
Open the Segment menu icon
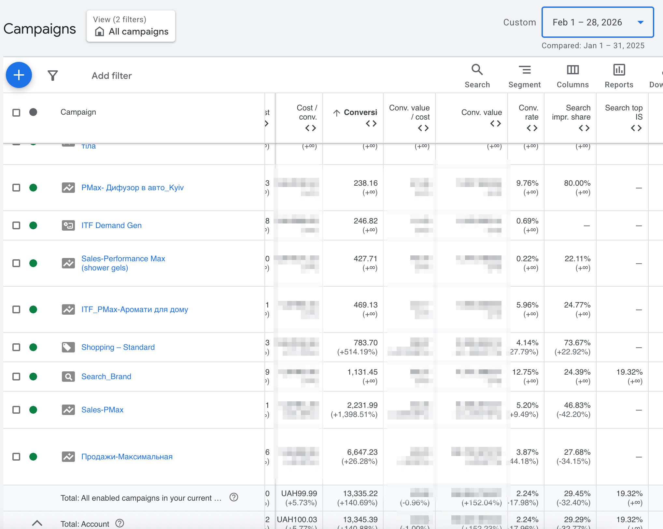[525, 70]
